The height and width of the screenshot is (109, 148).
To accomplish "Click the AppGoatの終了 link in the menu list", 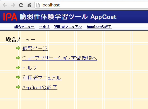I will click(x=40, y=87).
